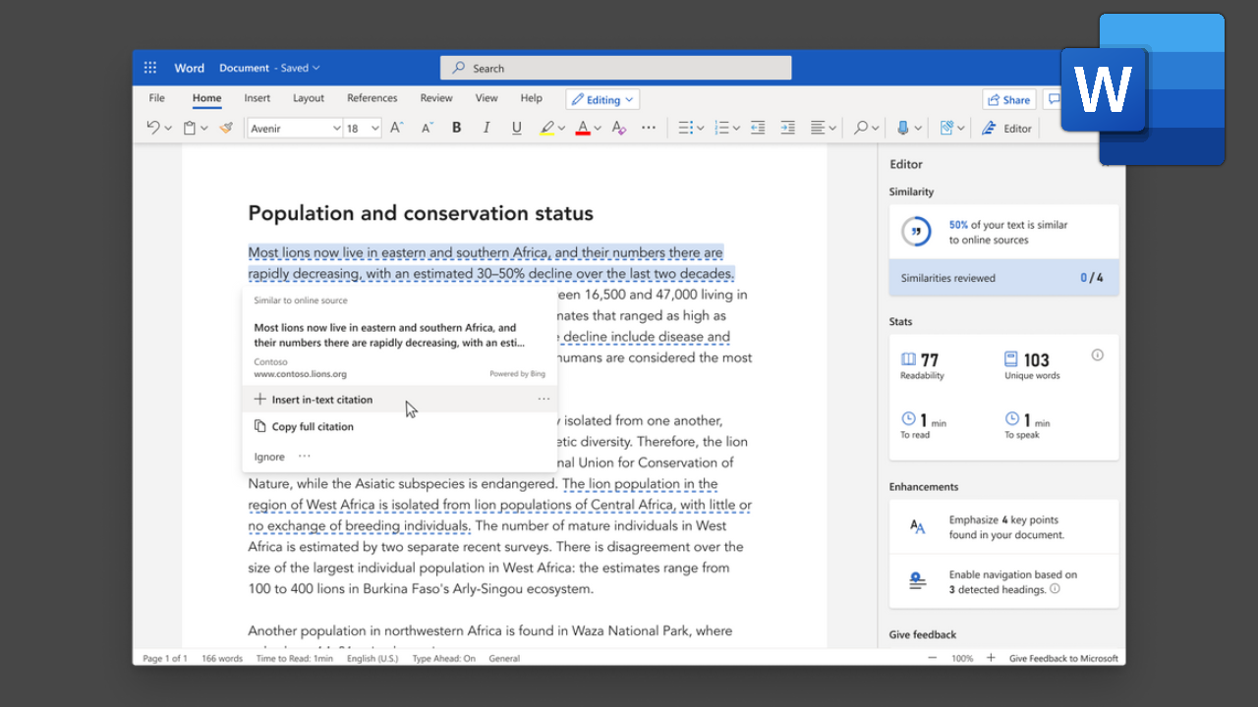Click the Similarities reviewed 0/4 bar
Viewport: 1258px width, 707px height.
[x=1003, y=278]
